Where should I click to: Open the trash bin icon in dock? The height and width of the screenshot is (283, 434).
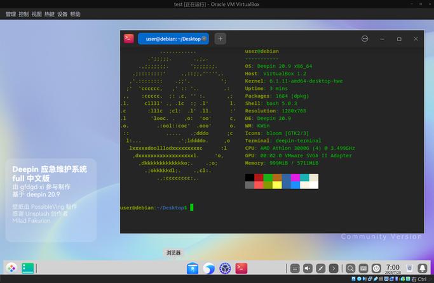click(x=409, y=268)
